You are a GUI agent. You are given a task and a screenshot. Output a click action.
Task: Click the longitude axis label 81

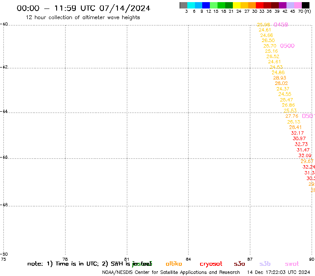click(x=126, y=259)
